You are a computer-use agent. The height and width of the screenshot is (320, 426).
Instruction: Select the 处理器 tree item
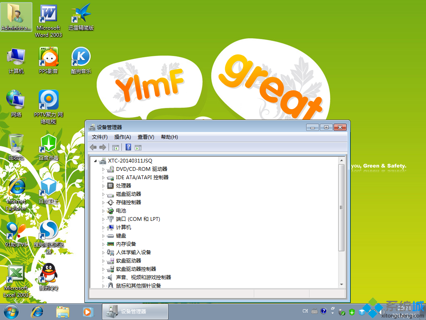point(124,186)
